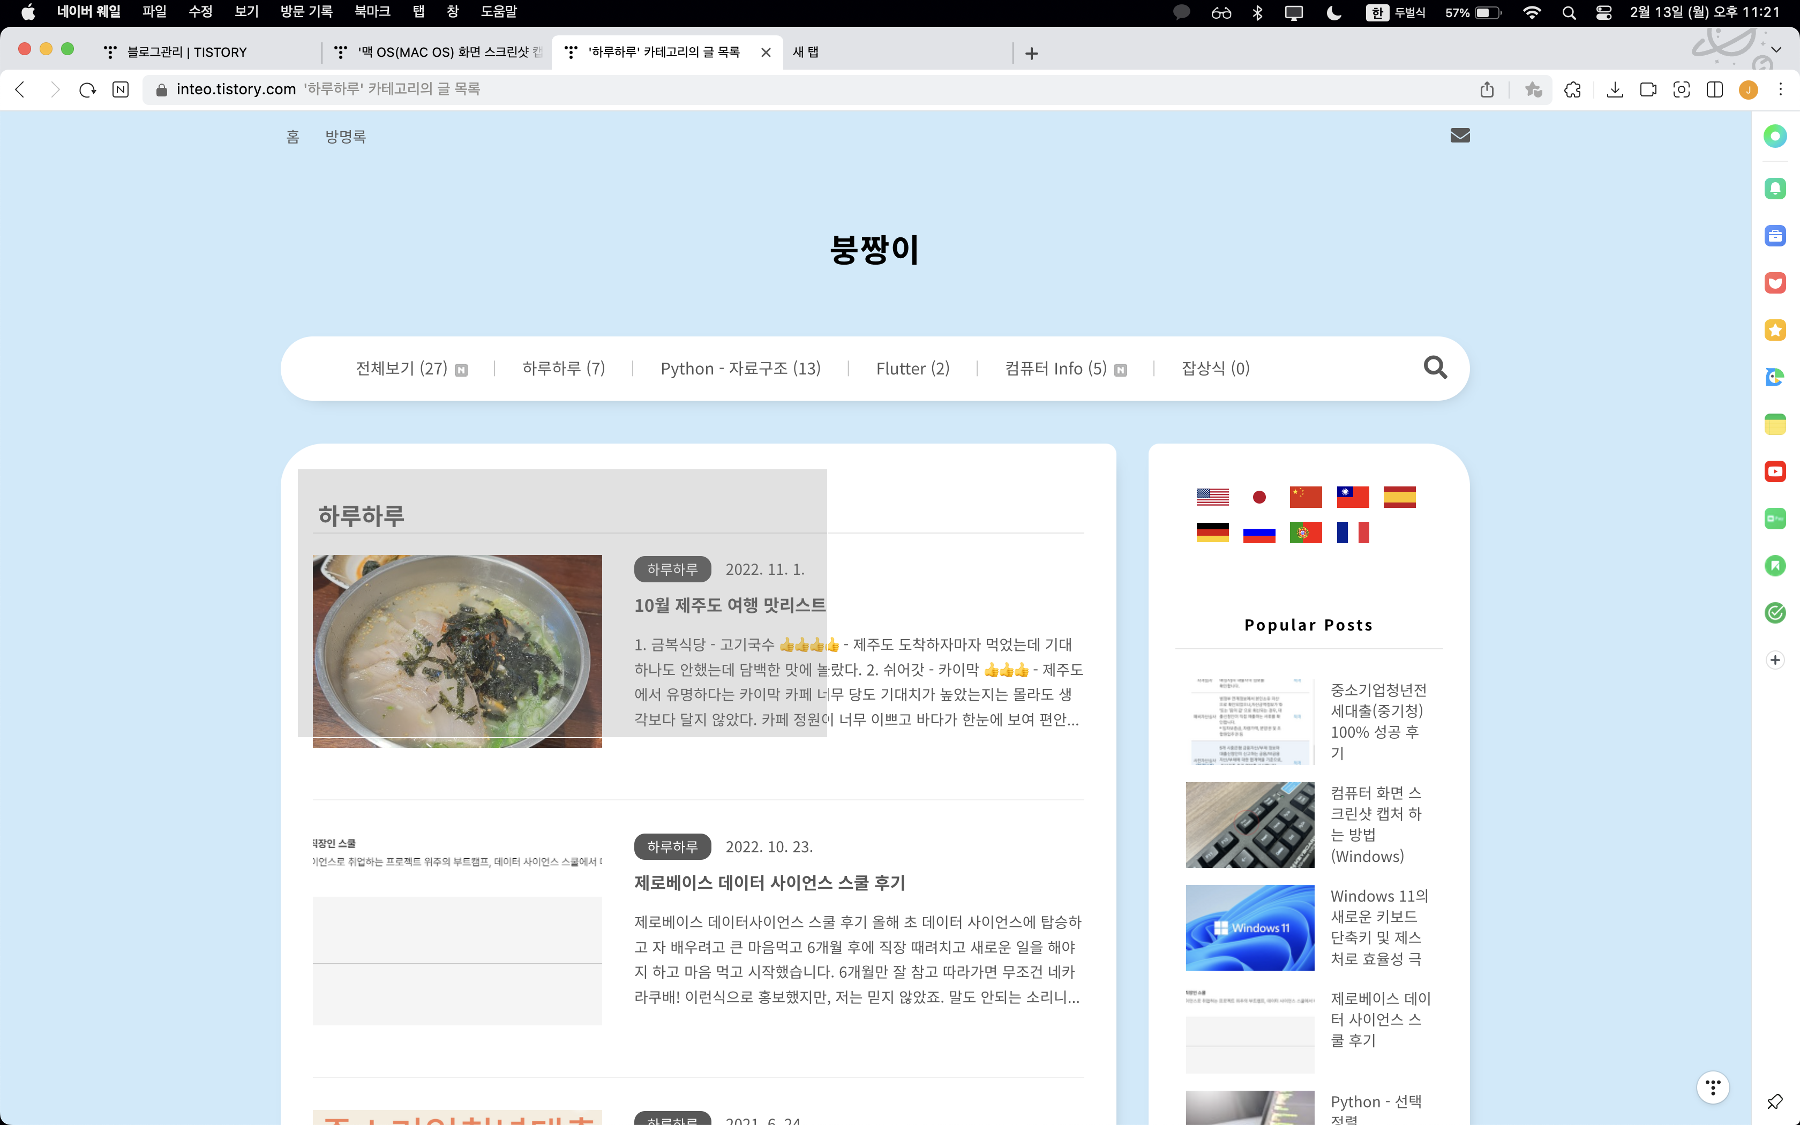Click the share icon in the address bar
Screen dimensions: 1800x1125
[1487, 89]
